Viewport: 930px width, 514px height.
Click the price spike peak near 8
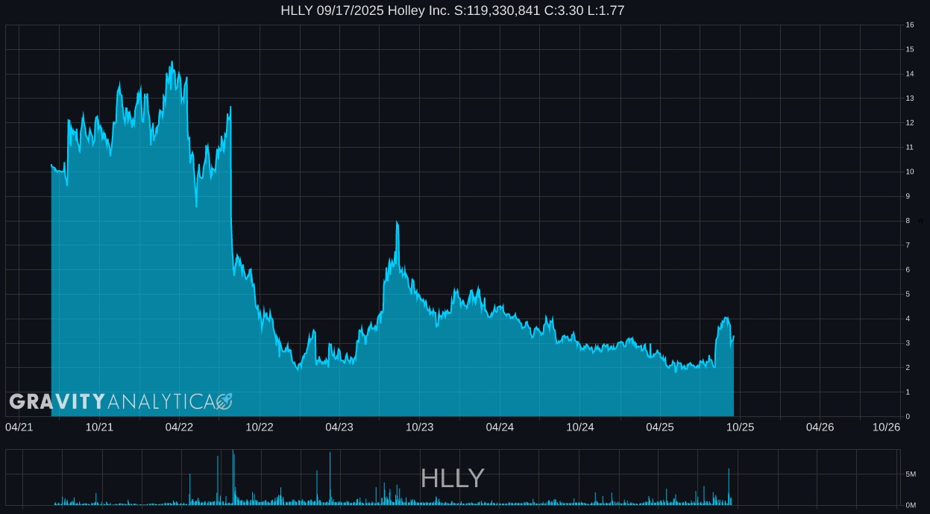[397, 222]
